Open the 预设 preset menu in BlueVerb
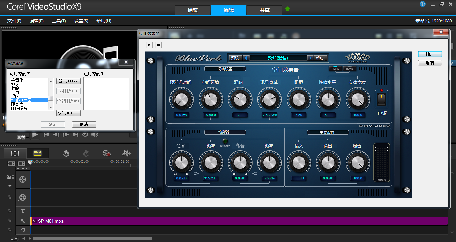The image size is (456, 242). 235,58
